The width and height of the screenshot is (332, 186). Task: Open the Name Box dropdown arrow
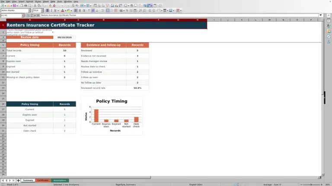pyautogui.click(x=23, y=15)
